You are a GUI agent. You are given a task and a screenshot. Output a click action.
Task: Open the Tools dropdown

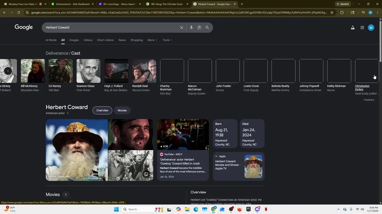[167, 40]
